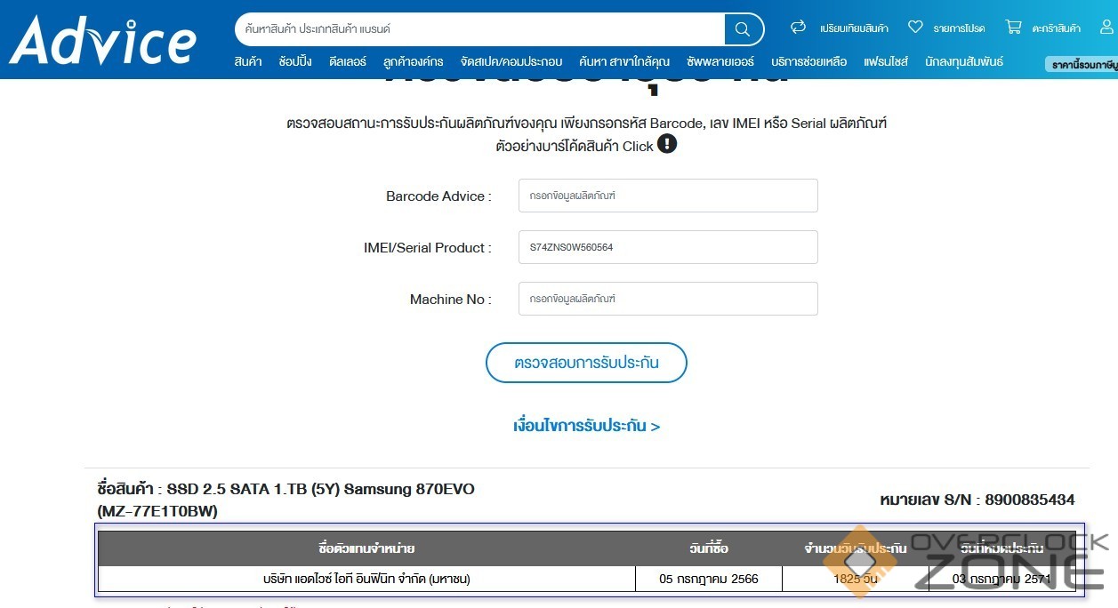Focus the product search box
1118x608 pixels.
coord(480,29)
